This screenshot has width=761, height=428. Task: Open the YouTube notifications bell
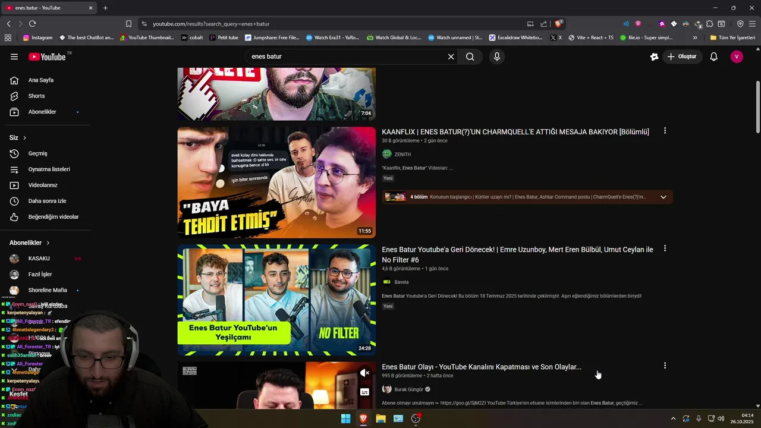click(714, 56)
